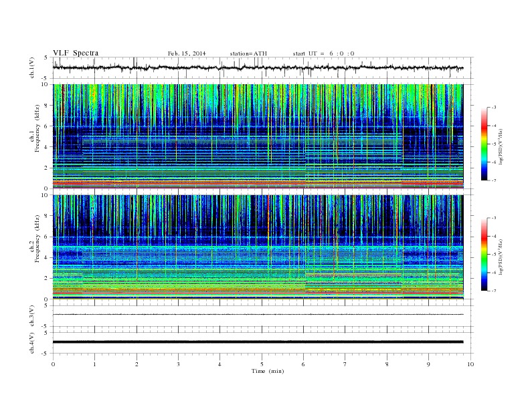Click the lower color bar "log(PSD)(V²/Hz)" label
The width and height of the screenshot is (530, 409).
[501, 257]
